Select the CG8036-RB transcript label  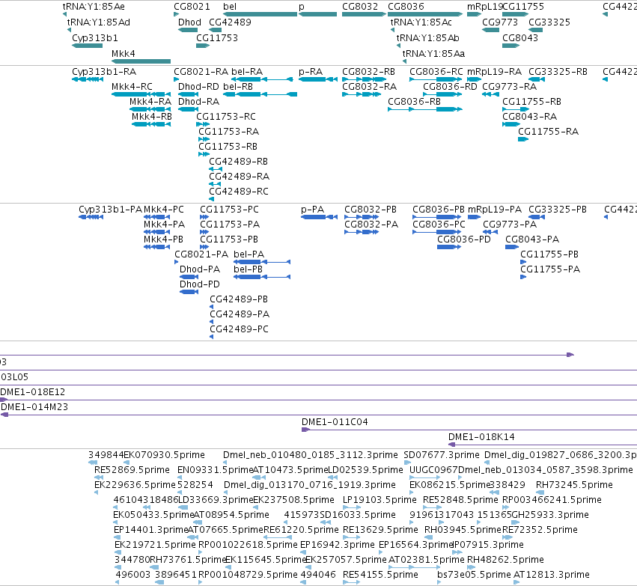(x=415, y=102)
